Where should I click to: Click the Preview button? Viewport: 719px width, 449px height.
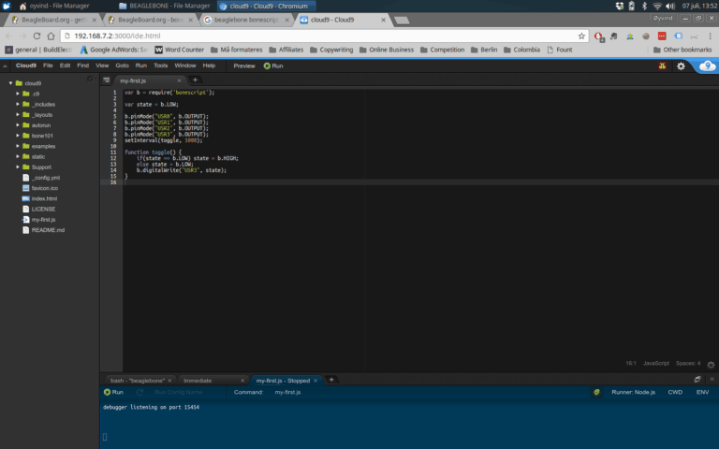(x=244, y=65)
